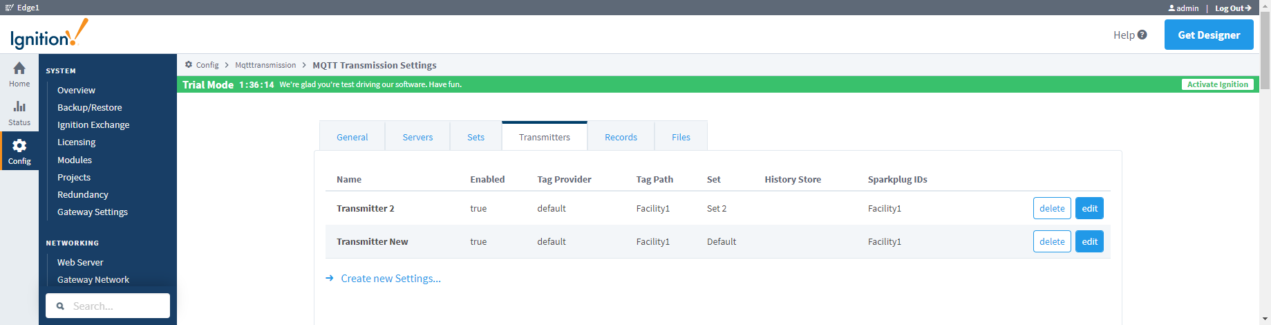Select the Transmitters tab

coord(545,136)
